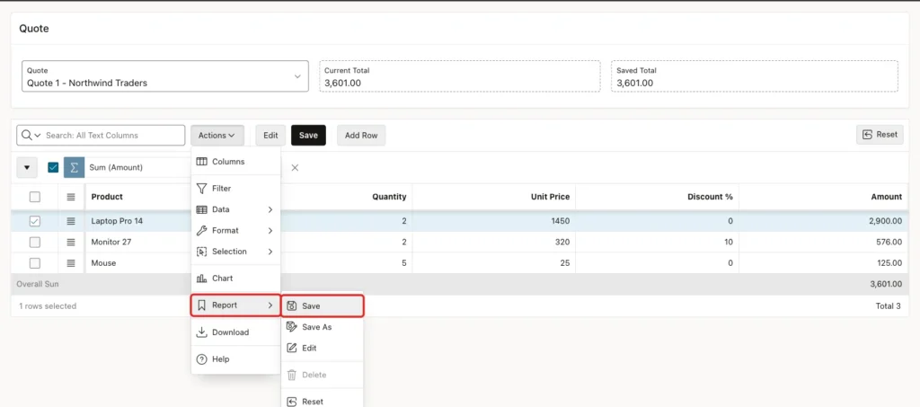This screenshot has width=920, height=407.
Task: Click the Filter funnel icon
Action: pos(202,189)
